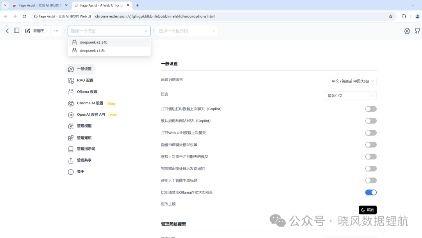Start a new chat with 新聊天

(x=35, y=31)
